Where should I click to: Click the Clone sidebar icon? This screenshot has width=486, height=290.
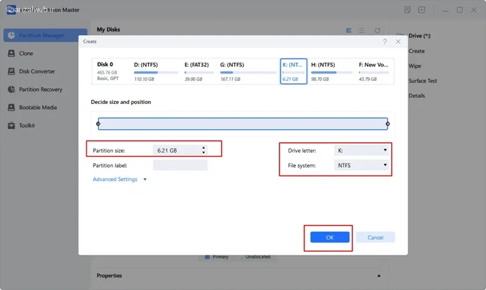[12, 54]
